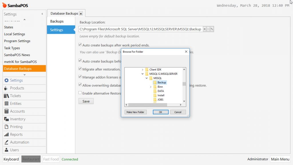293x165 pixels.
Task: Open the Users person icon
Action: (x=6, y=150)
